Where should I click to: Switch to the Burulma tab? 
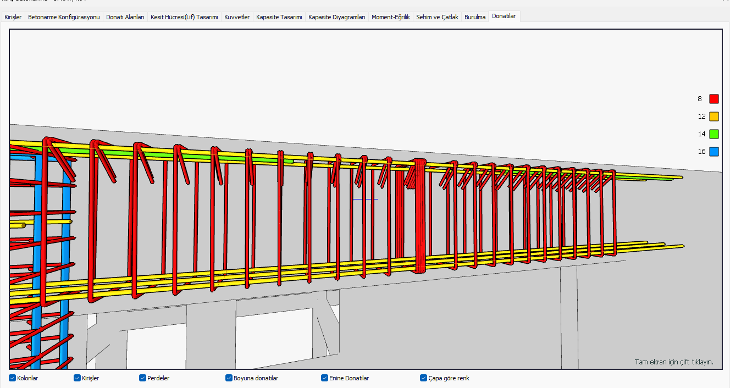pyautogui.click(x=475, y=17)
